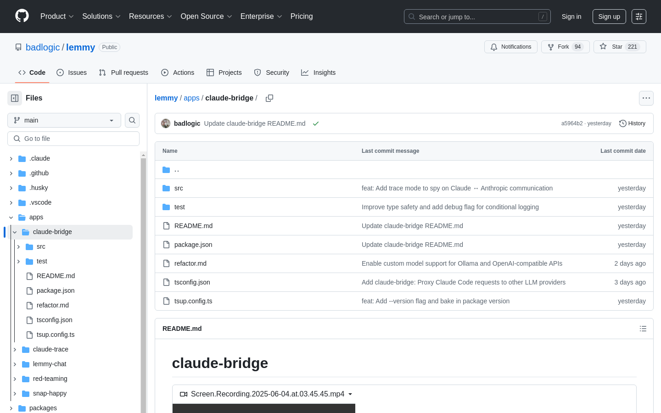Open the Enterprise menu

(261, 17)
